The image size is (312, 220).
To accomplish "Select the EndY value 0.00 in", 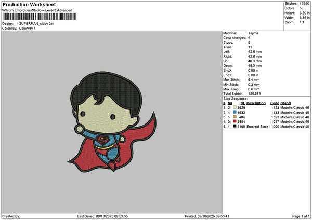I will (x=253, y=75).
